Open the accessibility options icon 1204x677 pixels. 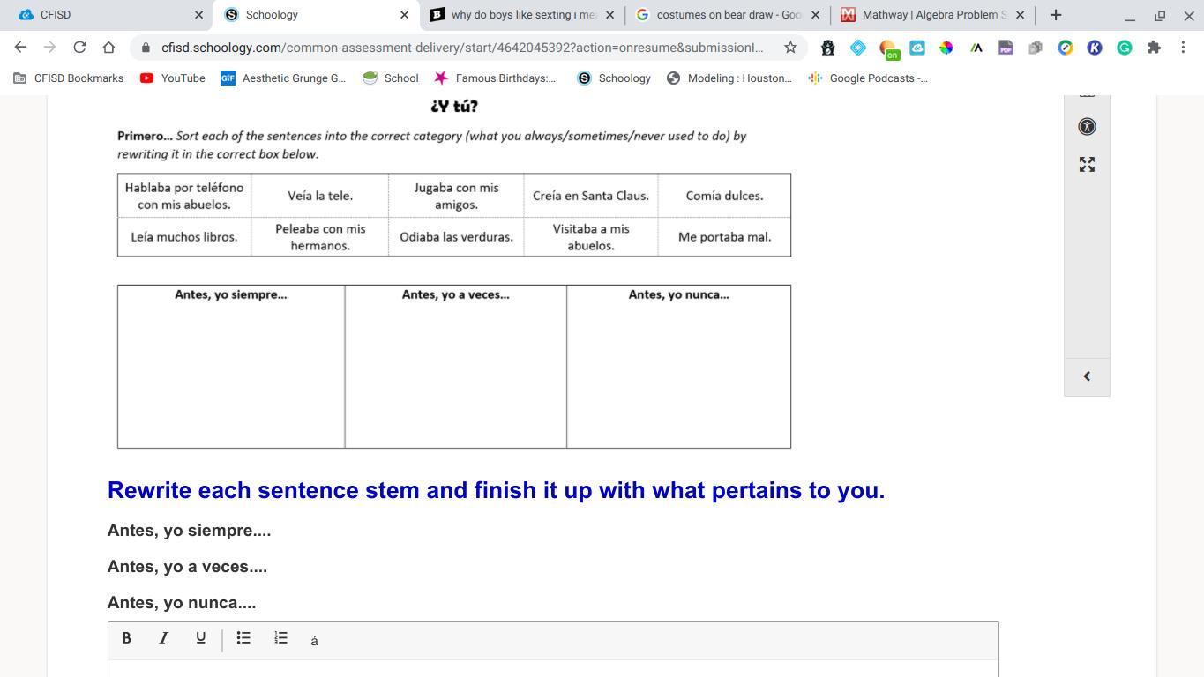[x=1087, y=126]
